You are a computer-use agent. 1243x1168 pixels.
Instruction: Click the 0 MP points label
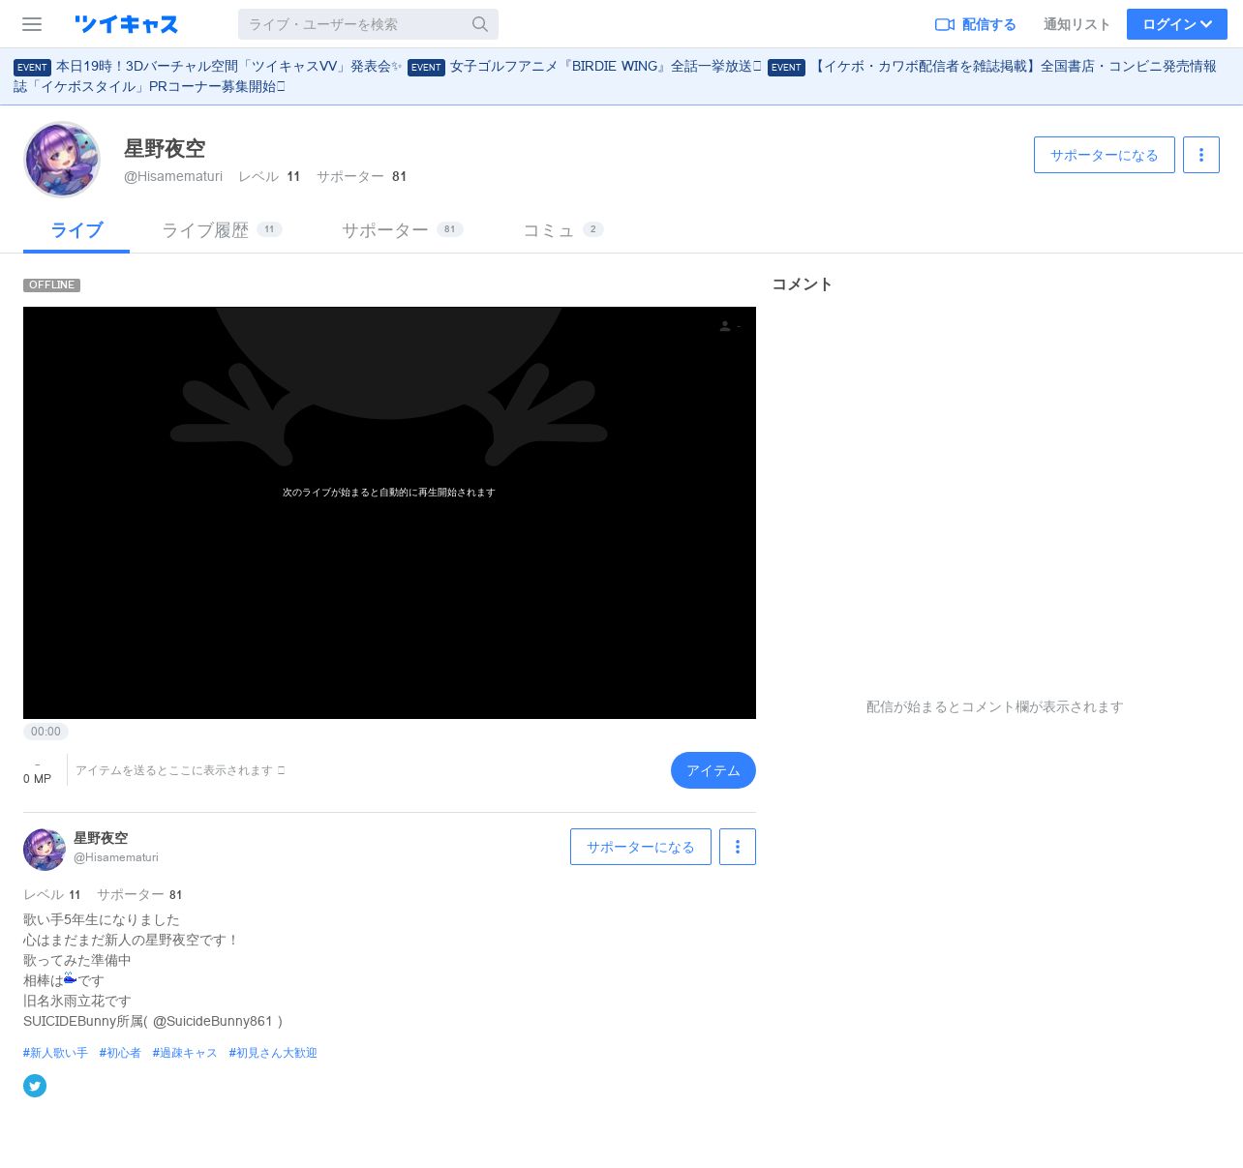37,779
